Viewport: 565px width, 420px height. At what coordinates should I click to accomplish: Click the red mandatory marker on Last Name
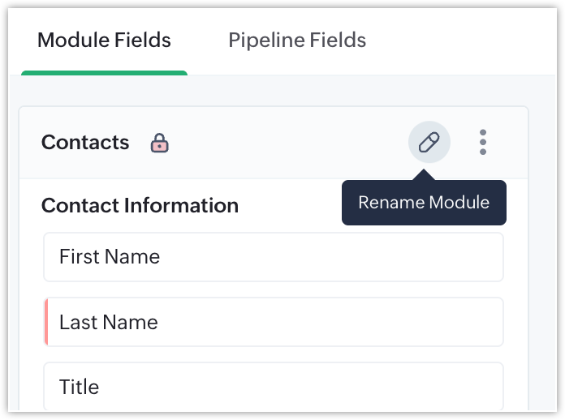46,322
